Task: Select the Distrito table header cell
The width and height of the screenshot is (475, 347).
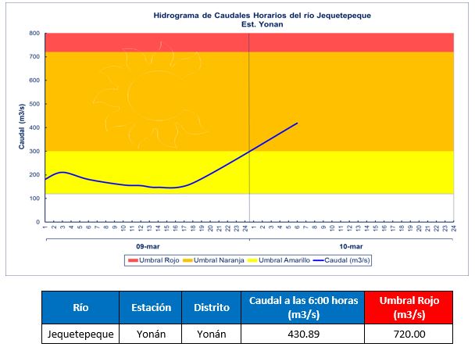Action: [211, 307]
